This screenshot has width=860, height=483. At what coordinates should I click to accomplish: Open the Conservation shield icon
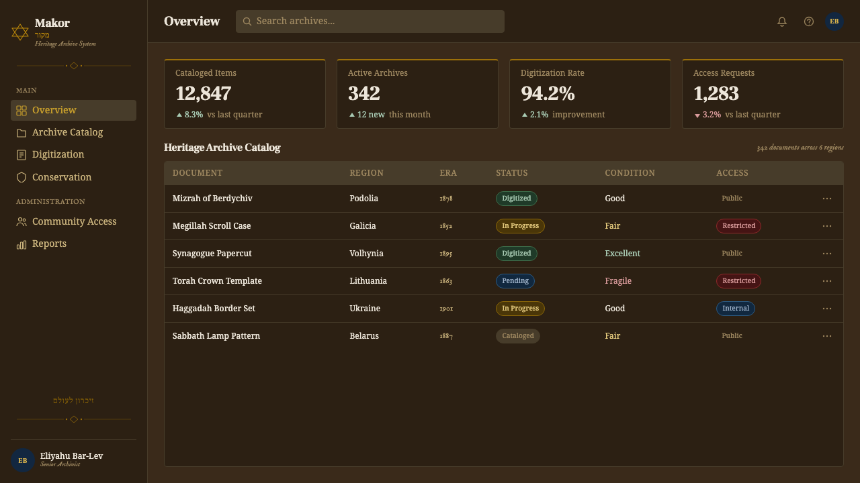tap(21, 177)
